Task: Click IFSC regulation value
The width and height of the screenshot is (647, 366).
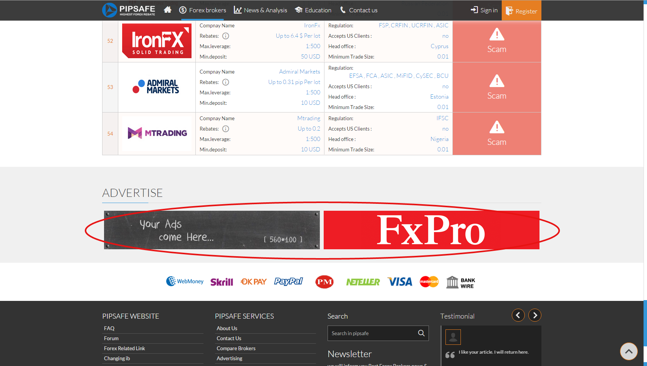Action: 442,118
